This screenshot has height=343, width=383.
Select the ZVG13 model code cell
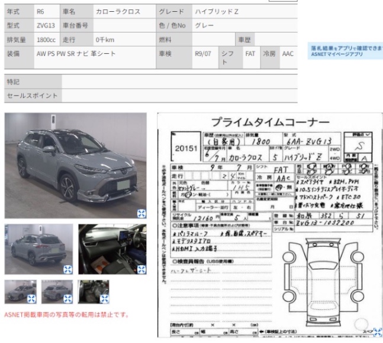(x=47, y=25)
